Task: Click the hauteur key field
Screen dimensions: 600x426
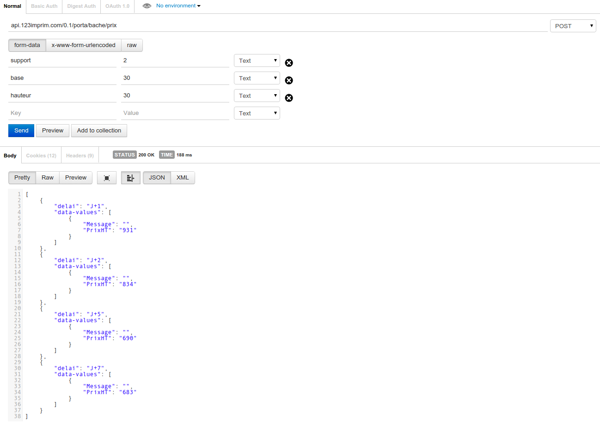Action: (x=62, y=96)
